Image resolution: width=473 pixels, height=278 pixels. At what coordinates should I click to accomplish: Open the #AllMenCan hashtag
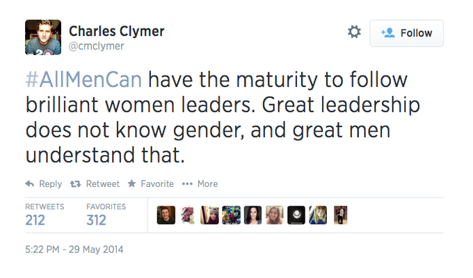pos(83,80)
